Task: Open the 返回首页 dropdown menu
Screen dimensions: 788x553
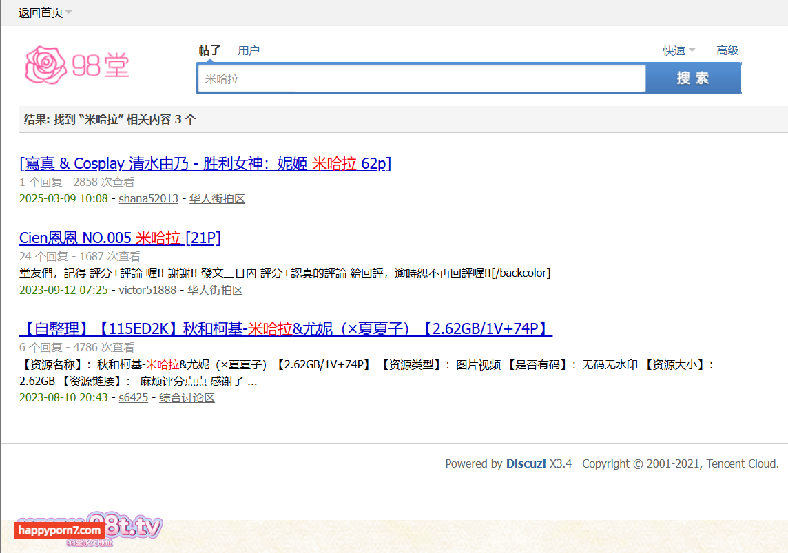Action: coord(45,13)
